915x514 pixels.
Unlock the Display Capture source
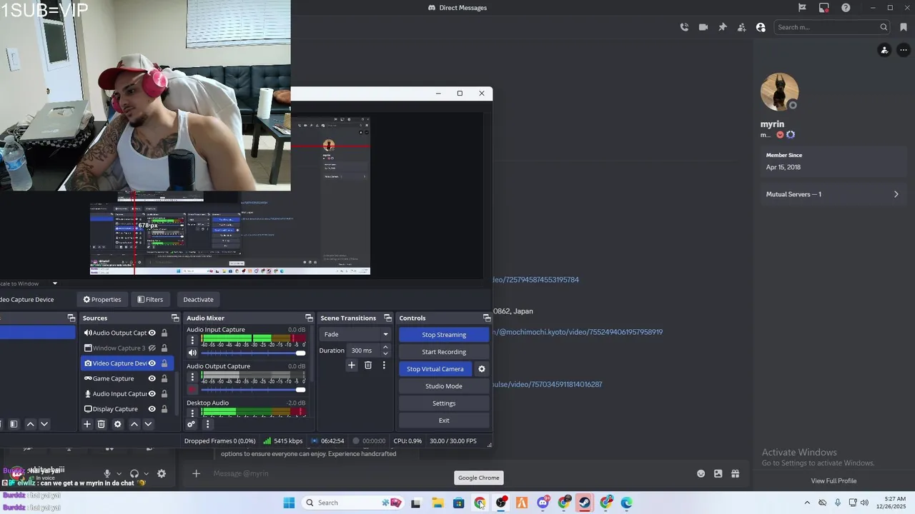coord(164,409)
